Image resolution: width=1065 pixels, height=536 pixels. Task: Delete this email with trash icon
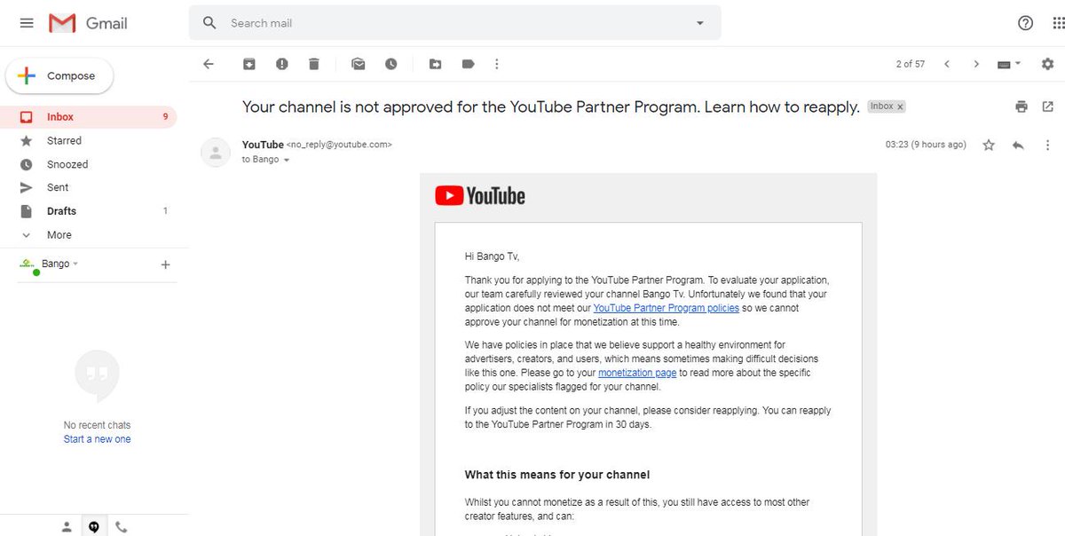tap(314, 64)
